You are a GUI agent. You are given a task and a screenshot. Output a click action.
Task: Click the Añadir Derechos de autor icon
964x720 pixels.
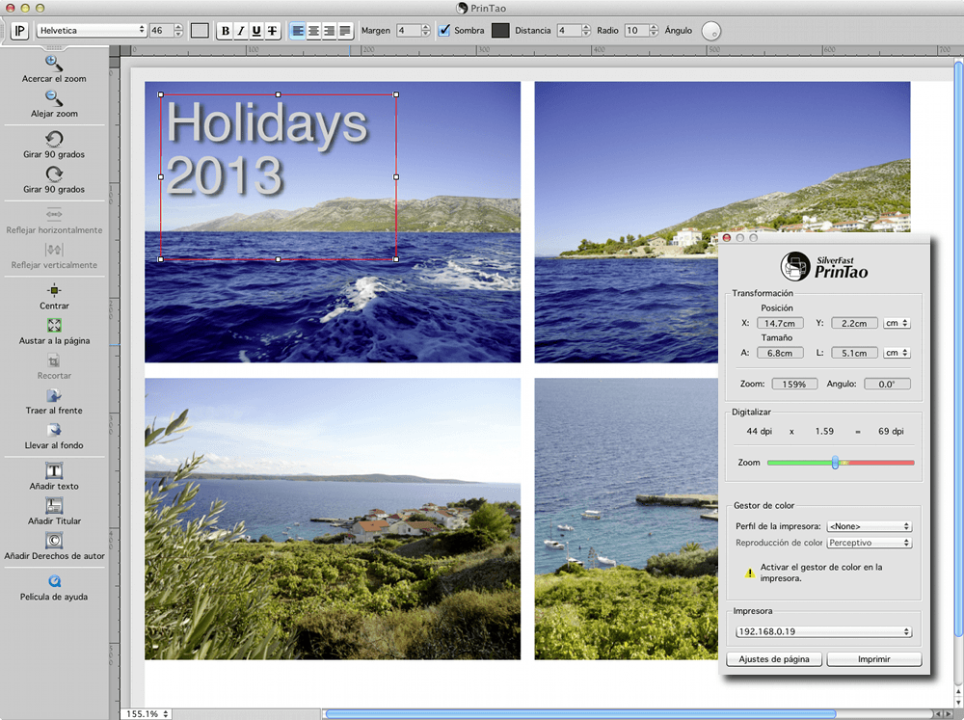[x=54, y=541]
